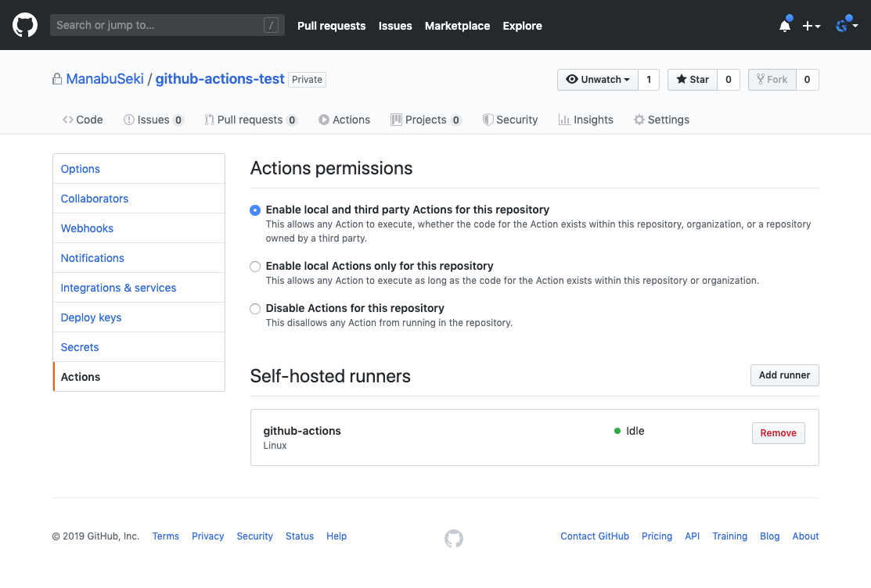Click the Add runner button
Screen dimensions: 871x588
click(x=784, y=375)
